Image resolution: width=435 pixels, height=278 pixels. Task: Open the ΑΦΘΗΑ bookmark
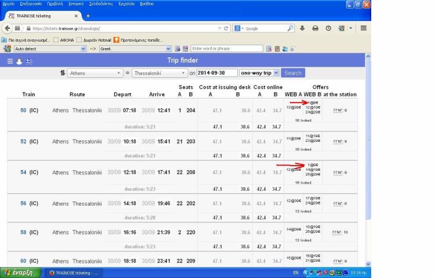click(64, 40)
